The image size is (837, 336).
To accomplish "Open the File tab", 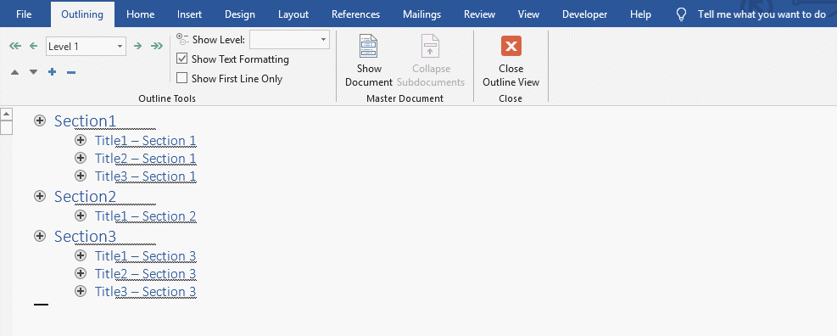I will click(24, 14).
